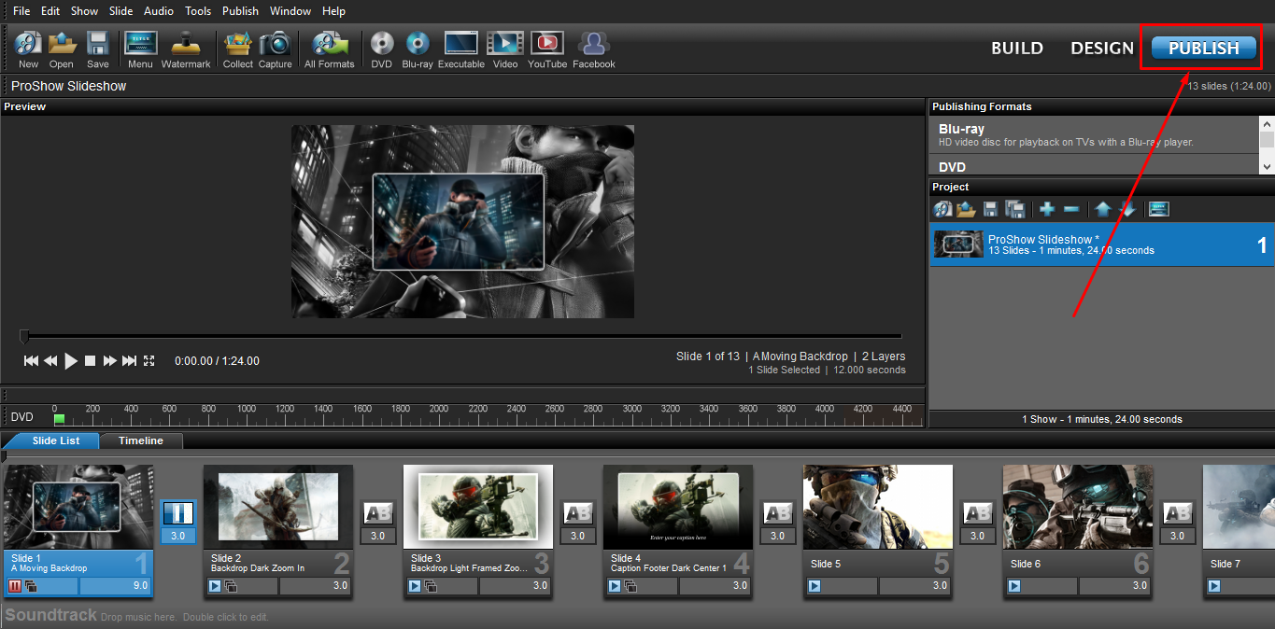Viewport: 1275px width, 629px height.
Task: Click the Slide 1 time field showing 9.0
Action: tap(114, 586)
